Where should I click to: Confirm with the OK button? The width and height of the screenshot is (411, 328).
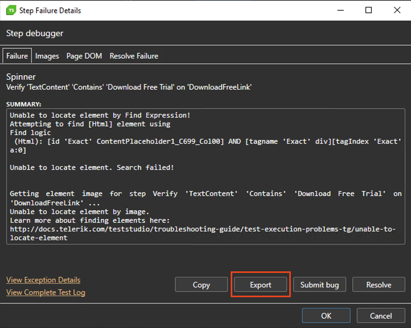click(326, 316)
